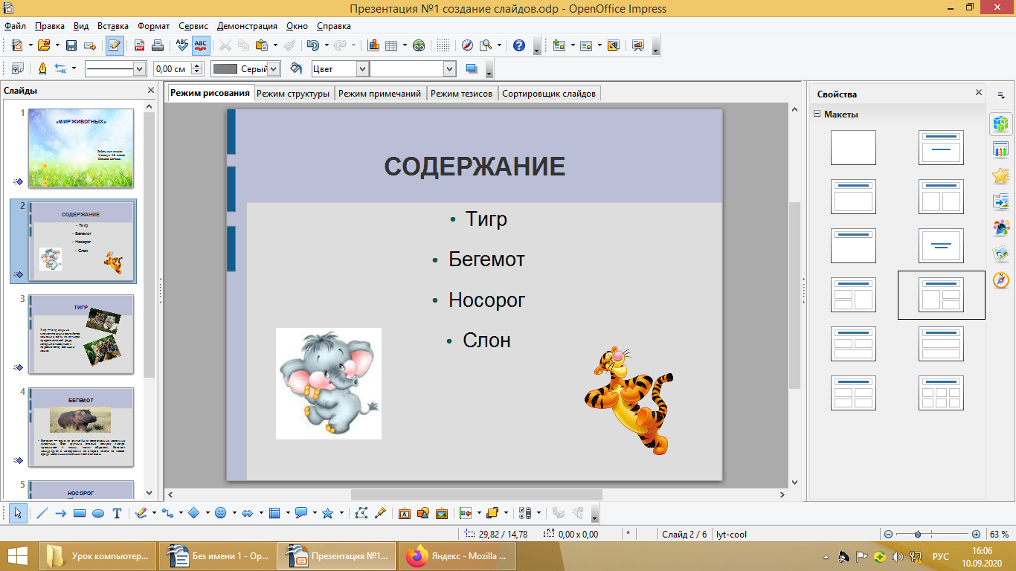Viewport: 1016px width, 571px height.
Task: Insert a table from the toolbar
Action: coord(392,45)
